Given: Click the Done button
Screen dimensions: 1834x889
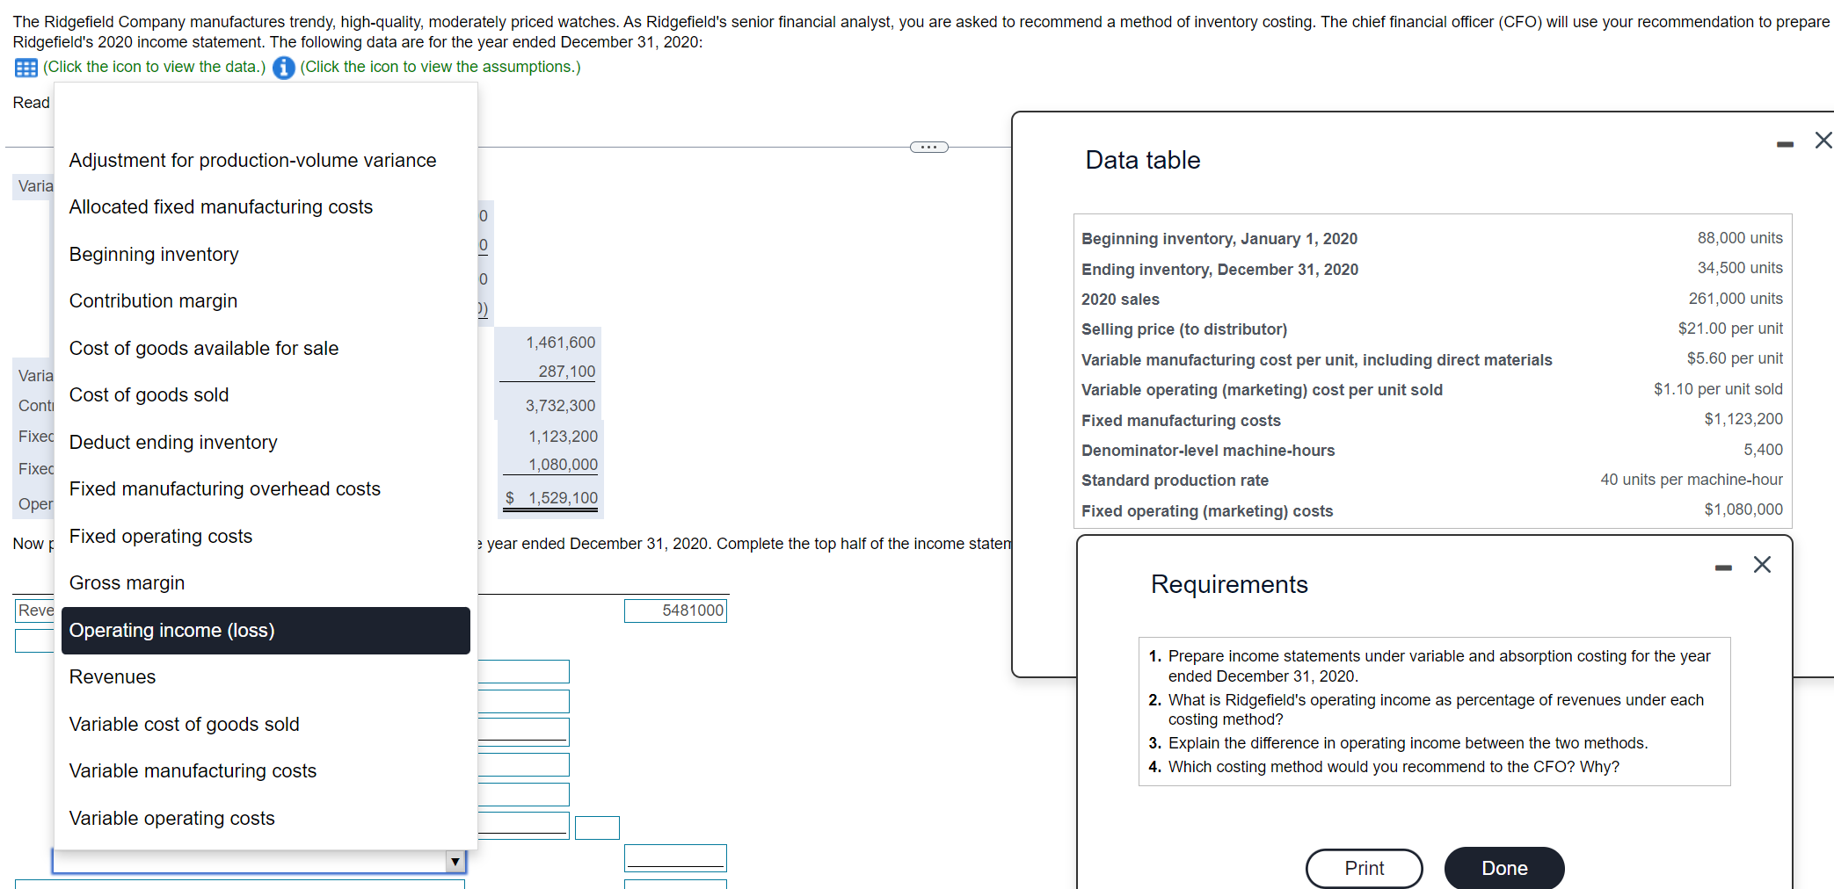Looking at the screenshot, I should (1504, 869).
